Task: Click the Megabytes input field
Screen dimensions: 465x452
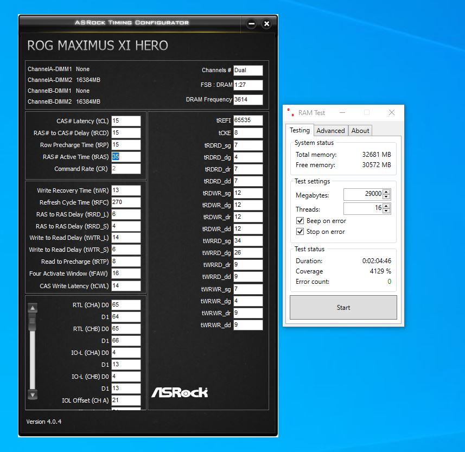Action: 363,194
